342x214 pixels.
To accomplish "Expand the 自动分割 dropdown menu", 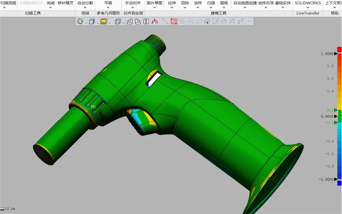I will [85, 7].
